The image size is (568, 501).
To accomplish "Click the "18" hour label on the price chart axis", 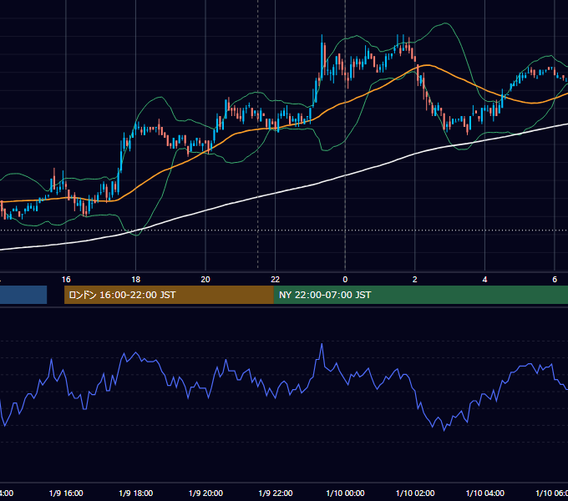I will pos(136,280).
